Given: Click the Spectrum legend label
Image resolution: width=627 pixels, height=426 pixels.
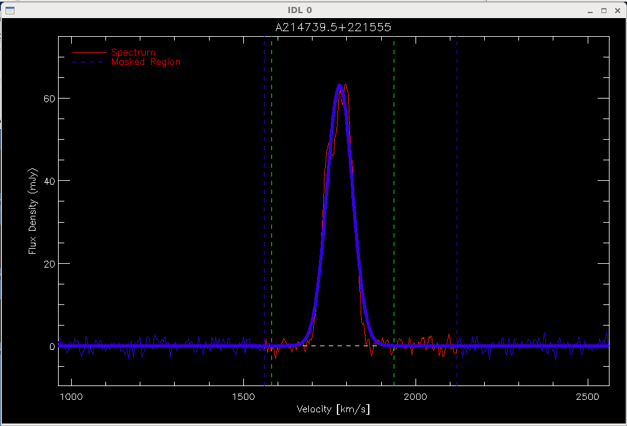Looking at the screenshot, I should coord(133,52).
